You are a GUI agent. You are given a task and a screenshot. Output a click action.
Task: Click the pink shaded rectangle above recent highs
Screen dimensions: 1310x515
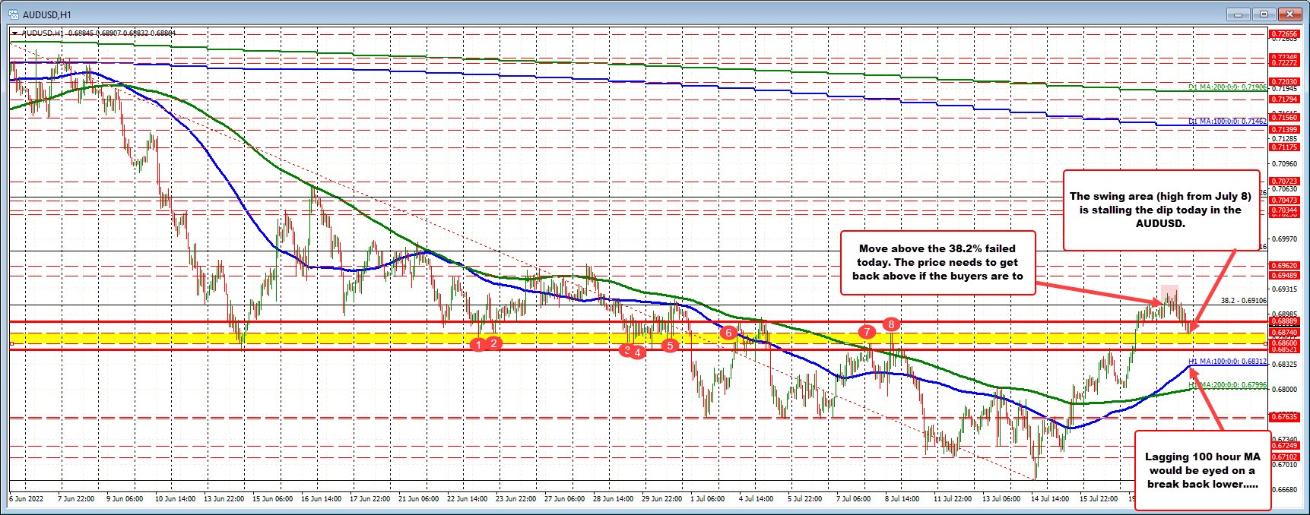point(1169,293)
